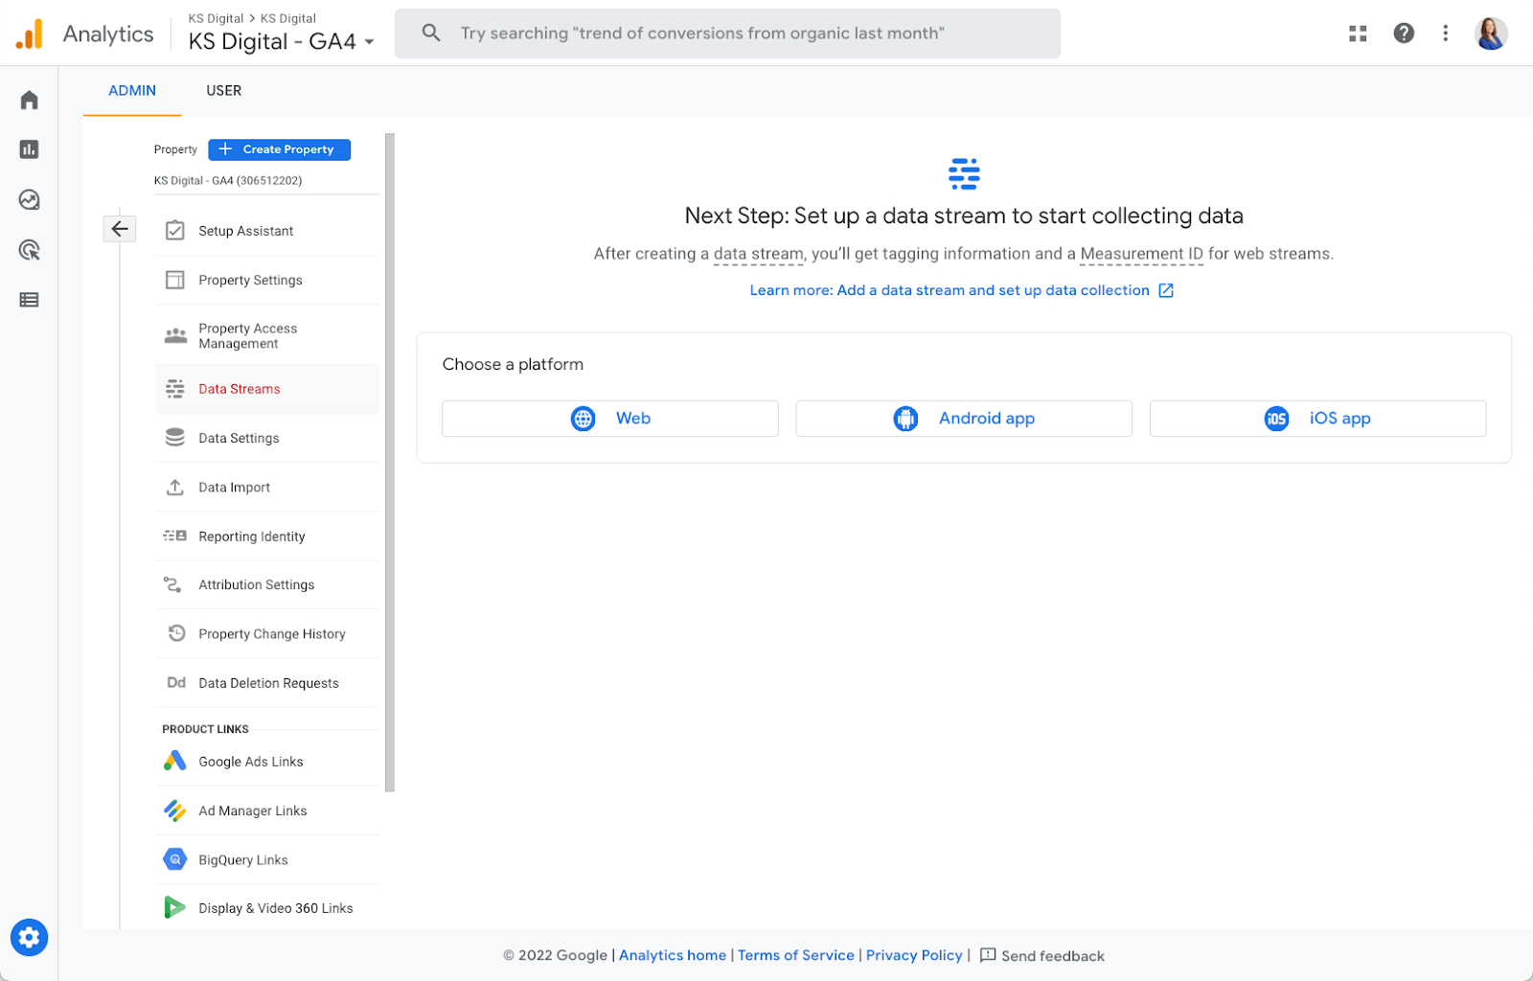The image size is (1533, 981).
Task: Click the Google Ads logo icon
Action: 174,762
